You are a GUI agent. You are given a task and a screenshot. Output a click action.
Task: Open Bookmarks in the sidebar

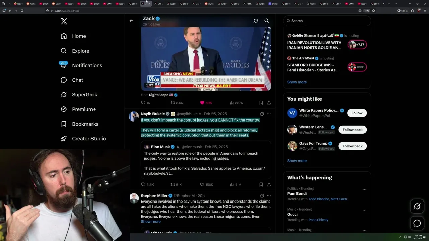pos(79,124)
